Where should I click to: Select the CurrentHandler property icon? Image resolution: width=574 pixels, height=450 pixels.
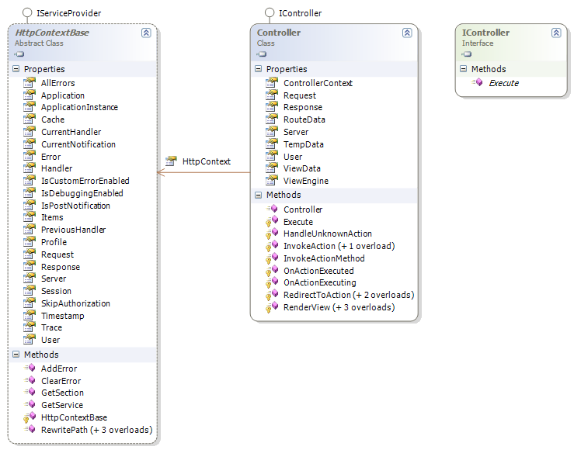(x=30, y=131)
